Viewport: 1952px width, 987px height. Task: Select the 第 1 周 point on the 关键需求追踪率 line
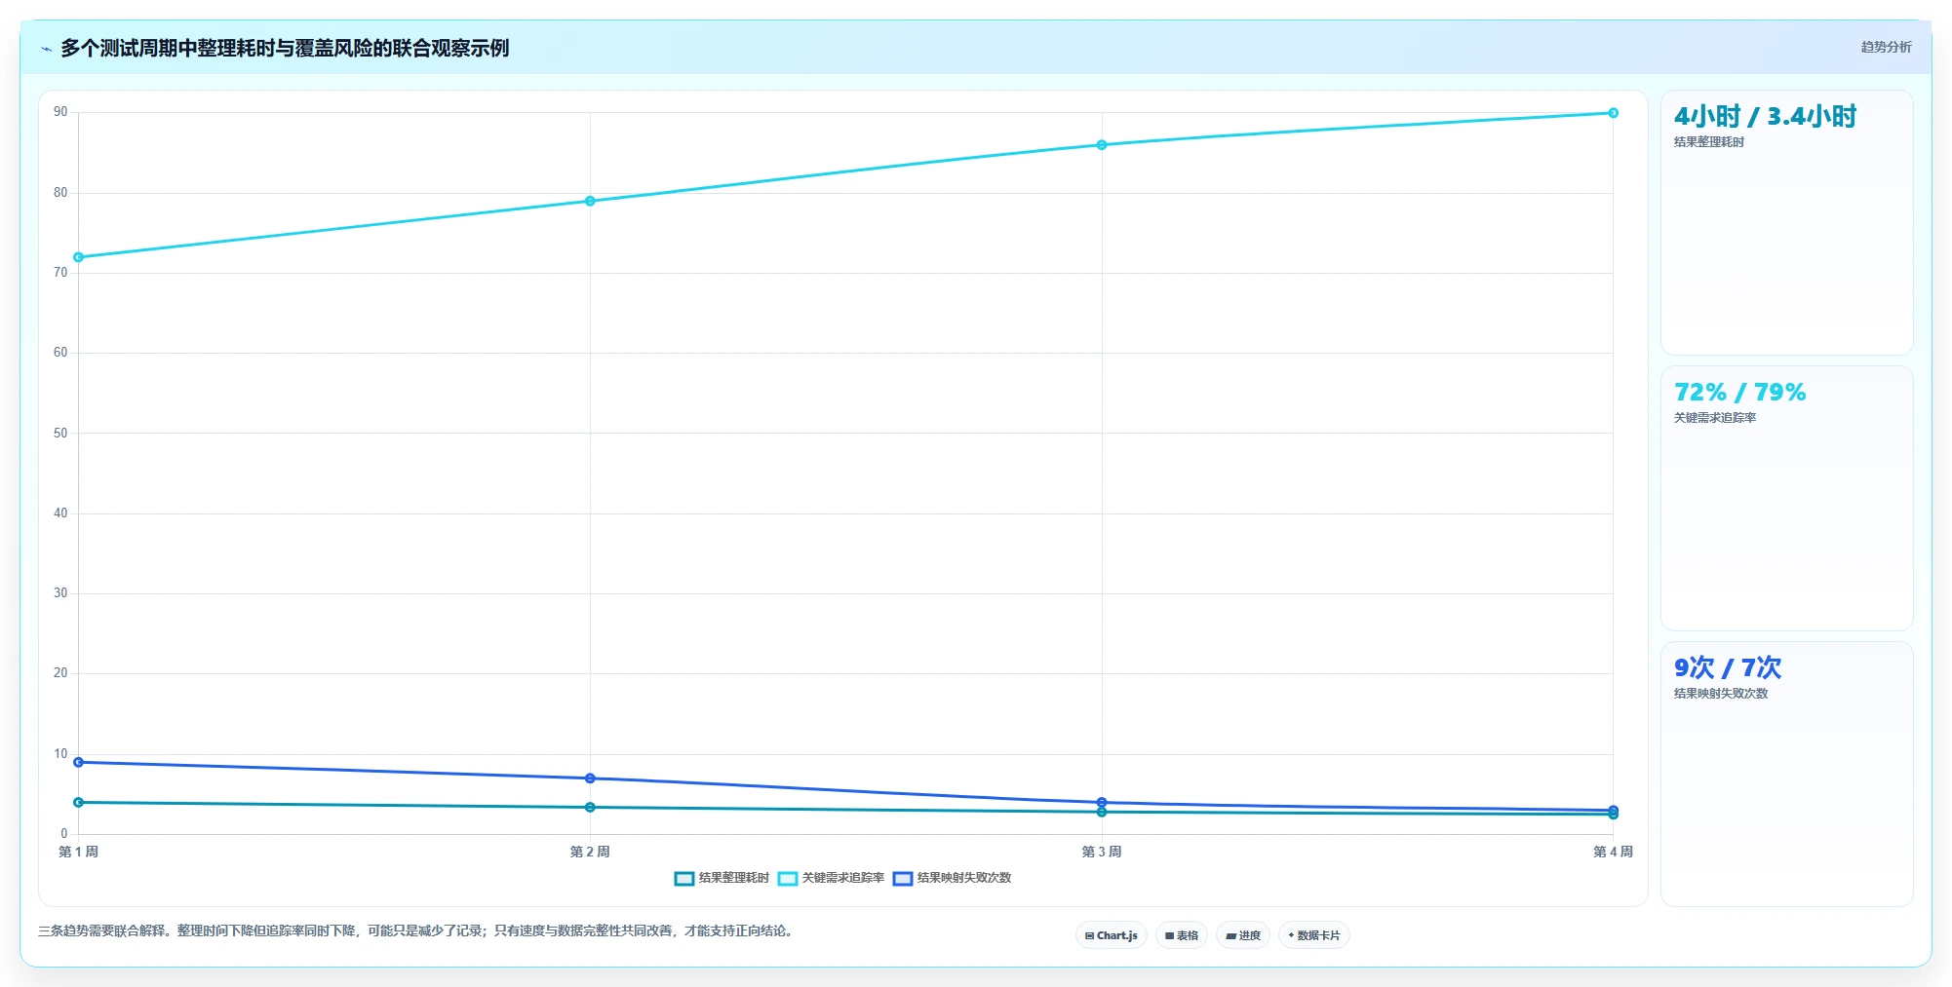click(78, 257)
